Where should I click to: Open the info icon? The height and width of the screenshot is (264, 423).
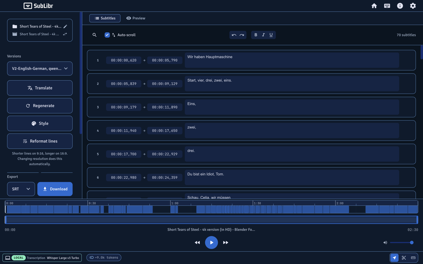point(400,6)
